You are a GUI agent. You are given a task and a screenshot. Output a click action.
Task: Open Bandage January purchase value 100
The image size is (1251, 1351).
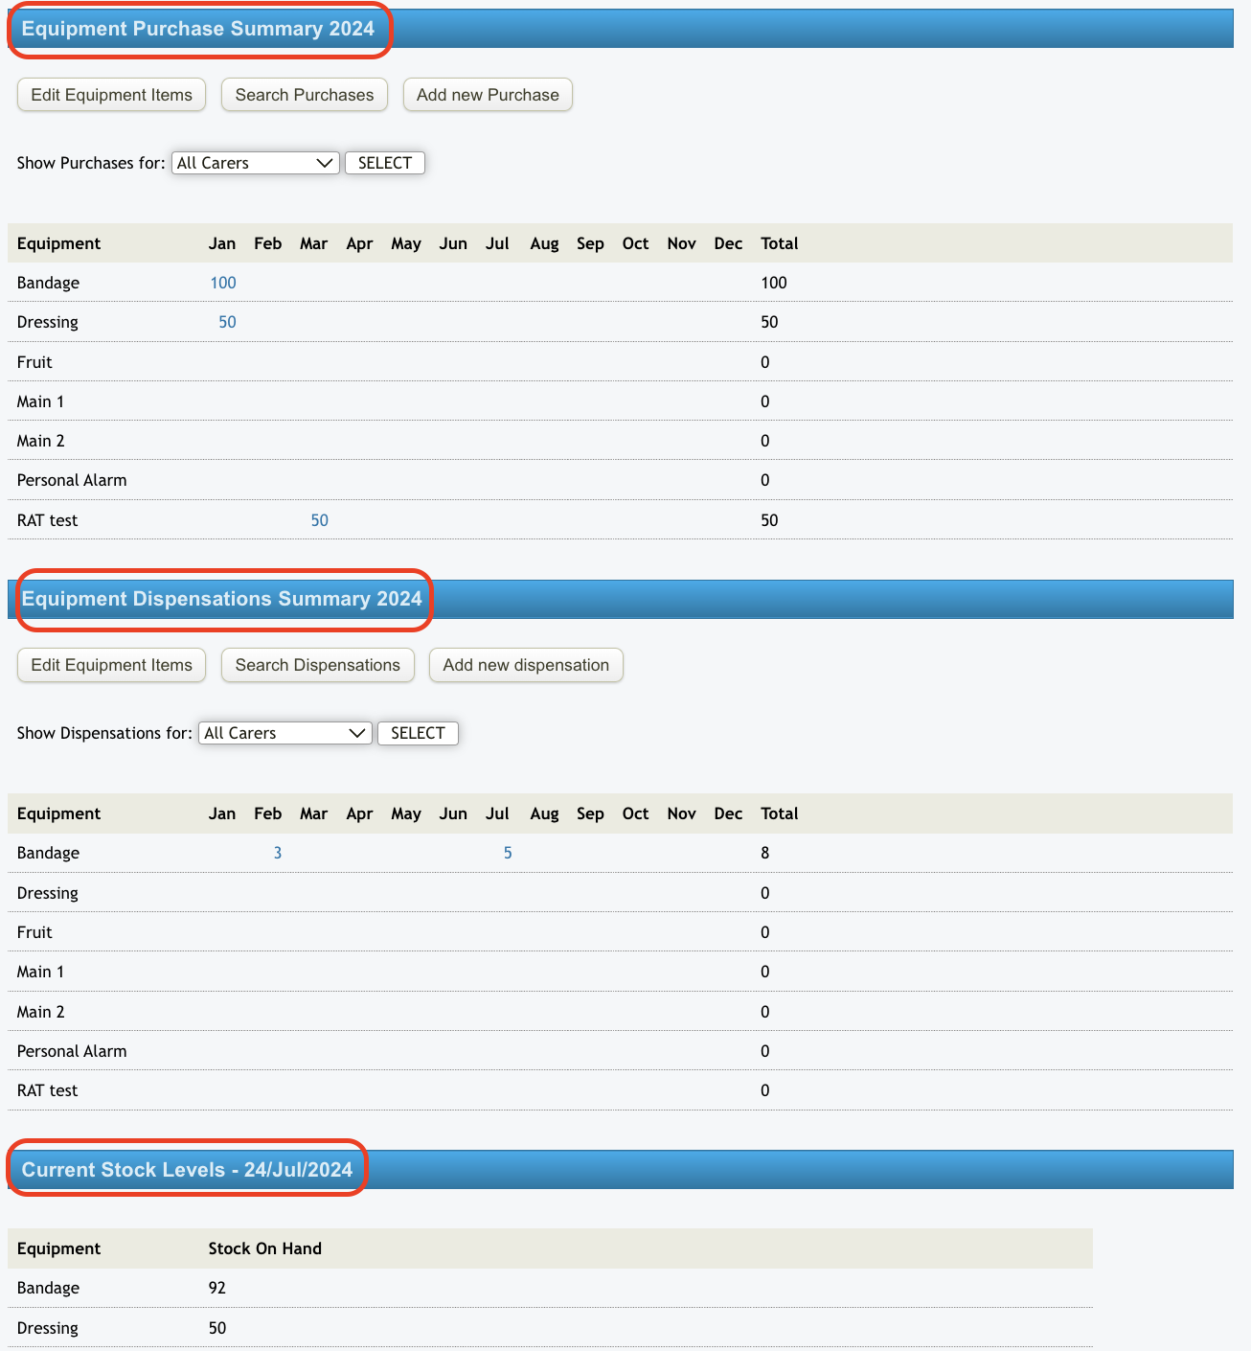[x=223, y=283]
